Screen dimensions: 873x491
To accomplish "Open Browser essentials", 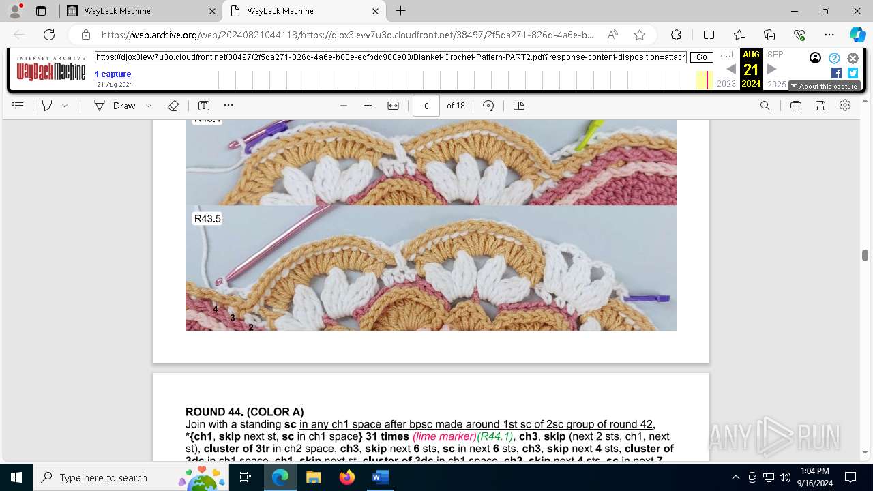I will (799, 35).
